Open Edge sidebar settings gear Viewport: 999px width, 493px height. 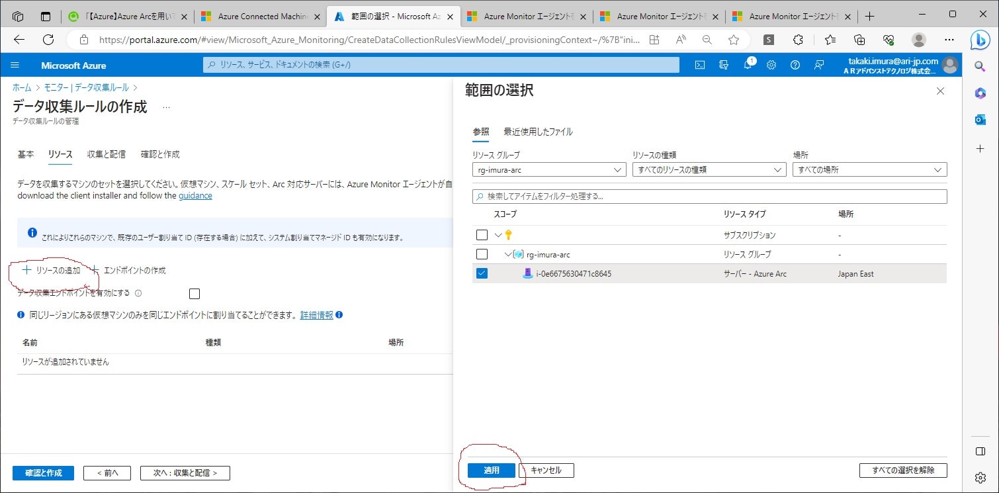tap(980, 477)
